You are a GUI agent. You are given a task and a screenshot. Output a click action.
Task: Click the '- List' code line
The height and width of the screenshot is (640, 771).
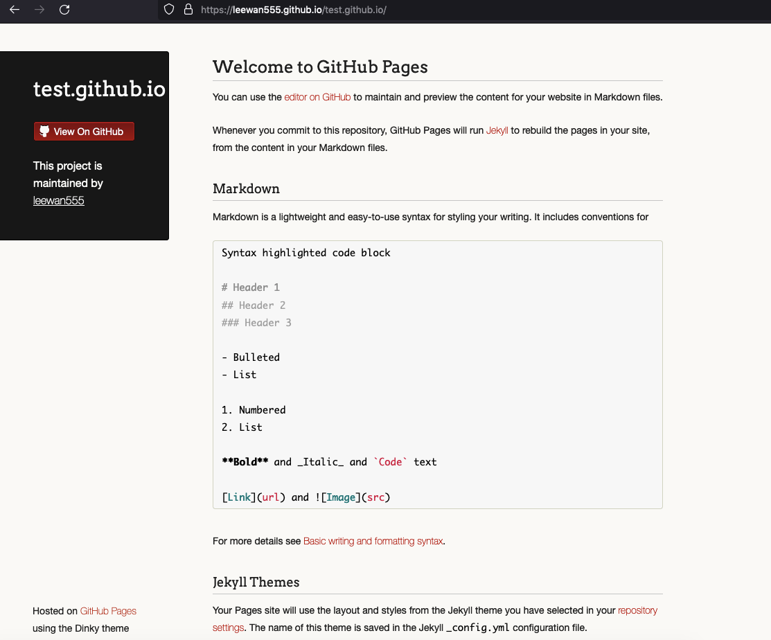pyautogui.click(x=238, y=375)
